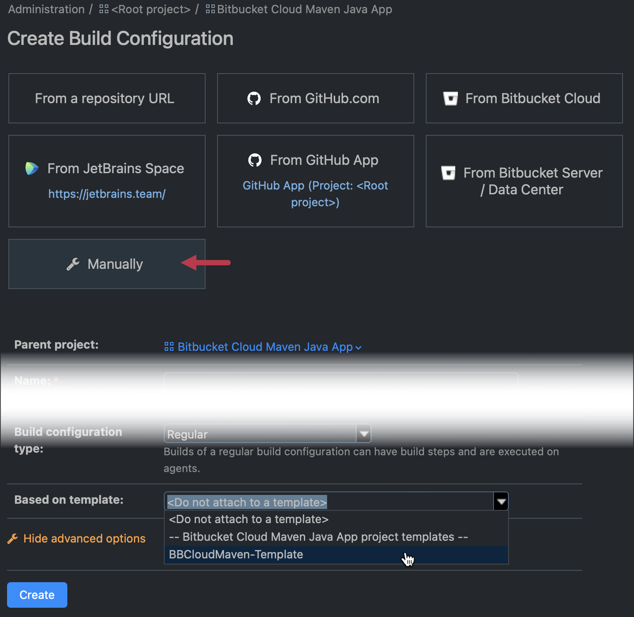Open the Build configuration type Regular dropdown
The width and height of the screenshot is (634, 617).
(x=267, y=434)
